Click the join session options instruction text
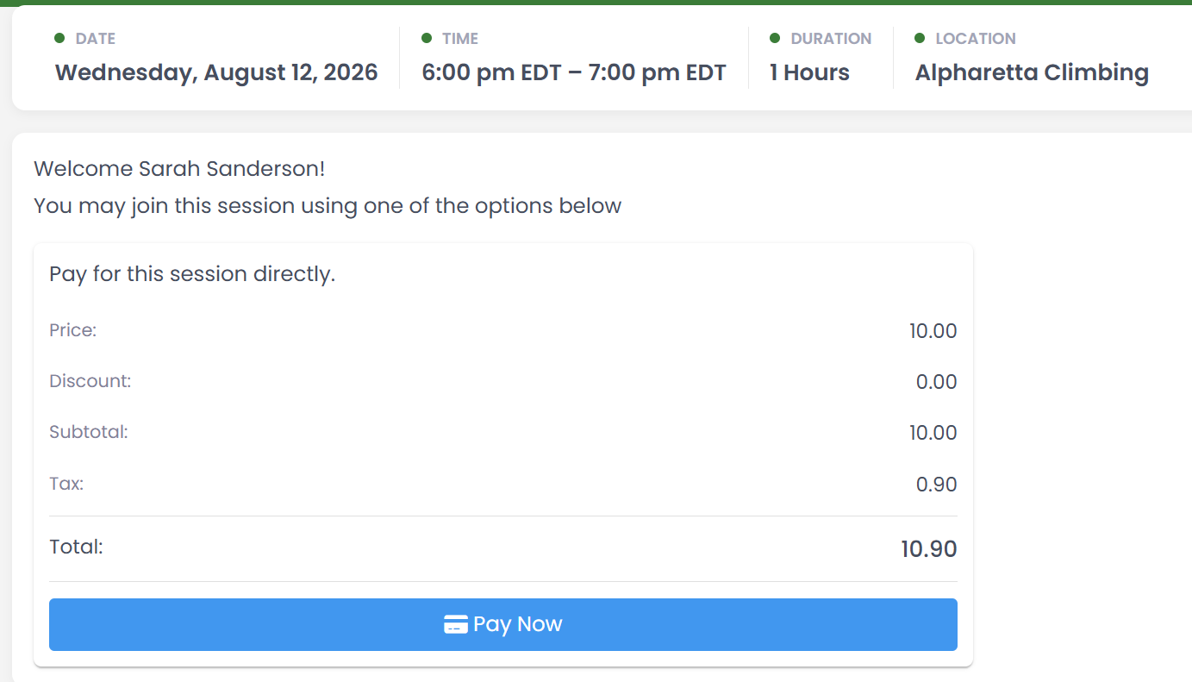 328,207
